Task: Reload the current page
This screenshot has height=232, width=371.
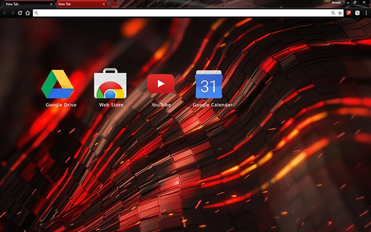Action: pyautogui.click(x=20, y=13)
